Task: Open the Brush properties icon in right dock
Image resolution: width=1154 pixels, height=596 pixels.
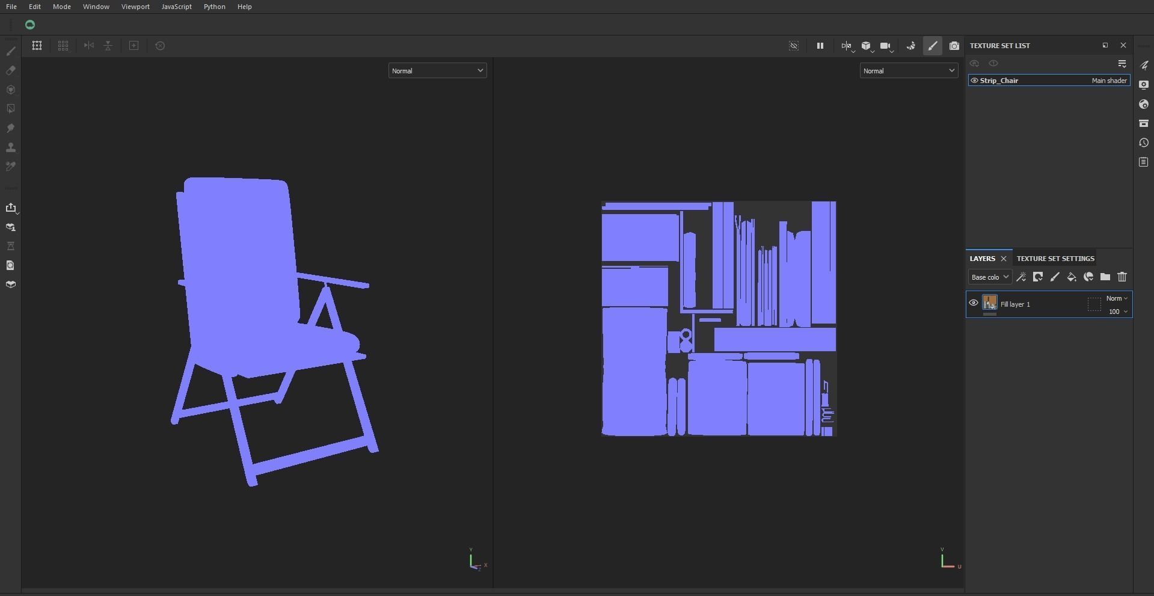Action: [1144, 65]
